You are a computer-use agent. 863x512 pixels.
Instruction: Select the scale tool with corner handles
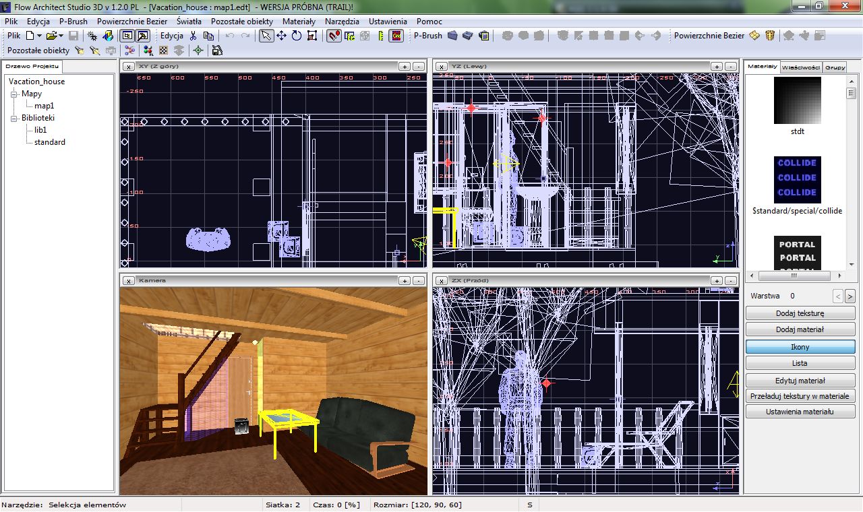[313, 36]
